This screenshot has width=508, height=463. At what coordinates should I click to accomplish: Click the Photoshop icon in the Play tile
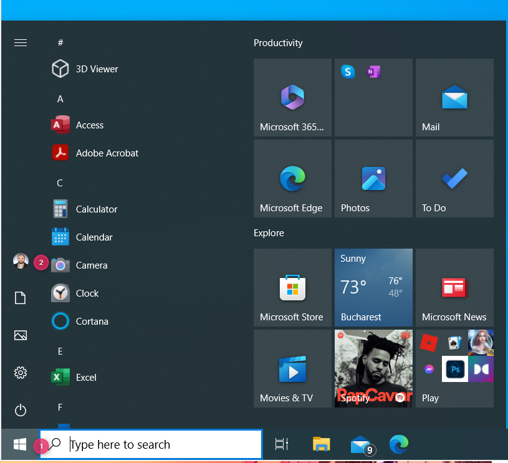click(454, 369)
